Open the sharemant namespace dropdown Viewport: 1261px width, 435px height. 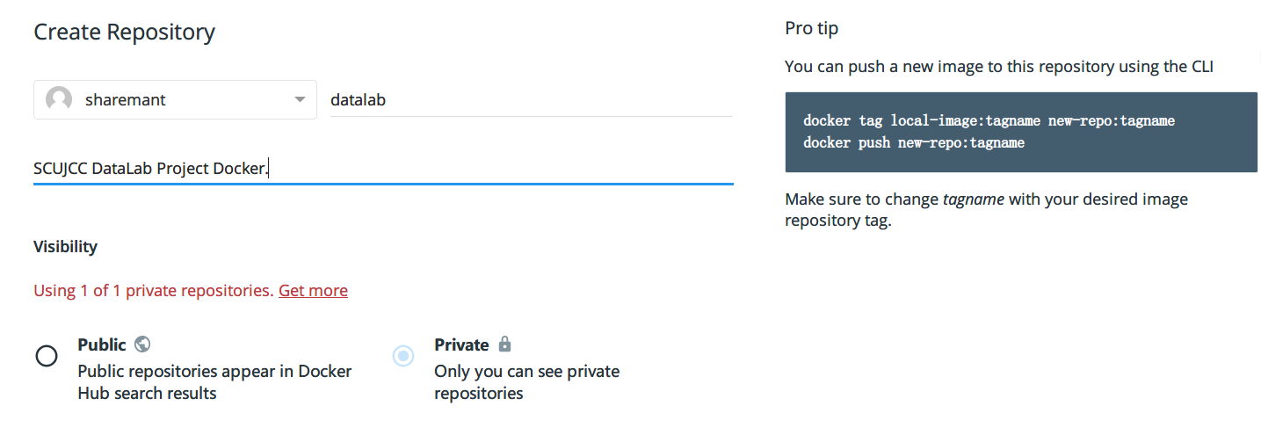pos(175,100)
